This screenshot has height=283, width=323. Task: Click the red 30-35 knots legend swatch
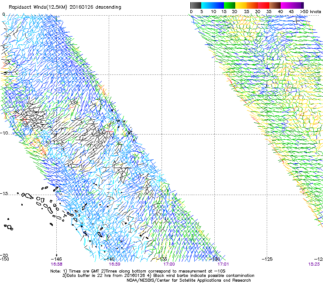click(x=264, y=5)
